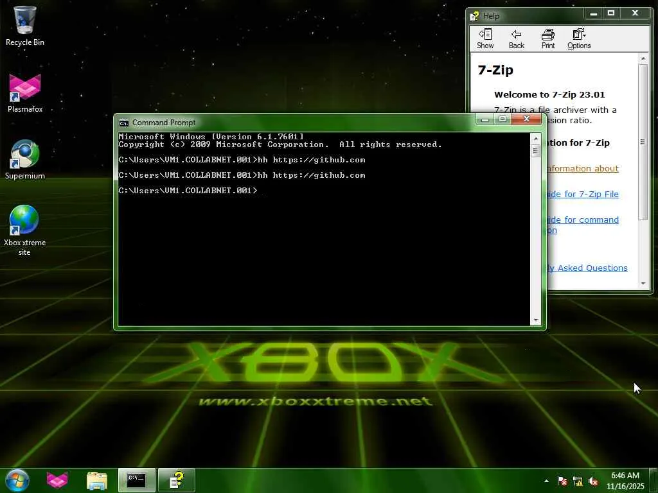Image resolution: width=658 pixels, height=493 pixels.
Task: Select the Supermium desktop shortcut
Action: 25,160
